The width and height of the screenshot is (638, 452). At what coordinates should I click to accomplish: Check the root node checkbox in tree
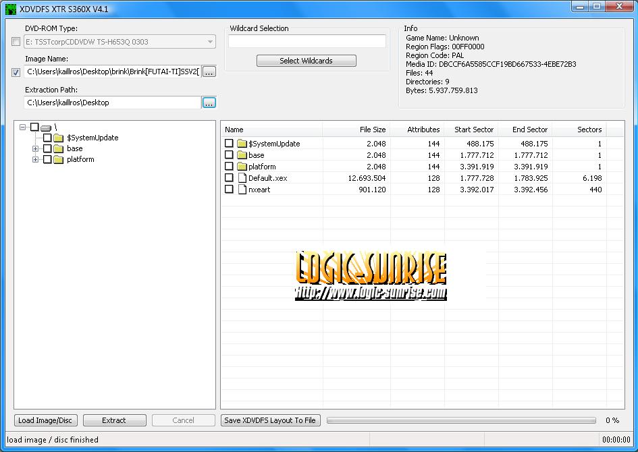(34, 127)
